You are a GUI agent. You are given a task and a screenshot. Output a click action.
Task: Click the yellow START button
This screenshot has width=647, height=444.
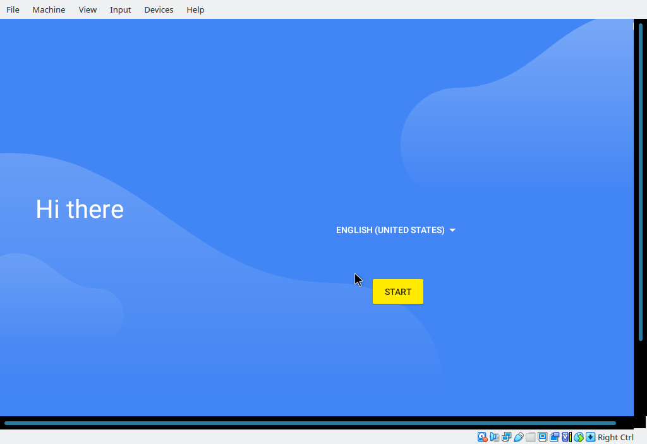(x=398, y=292)
